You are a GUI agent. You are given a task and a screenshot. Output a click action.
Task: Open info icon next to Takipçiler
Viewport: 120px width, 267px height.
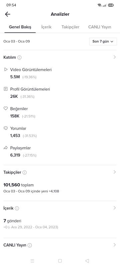pyautogui.click(x=25, y=173)
